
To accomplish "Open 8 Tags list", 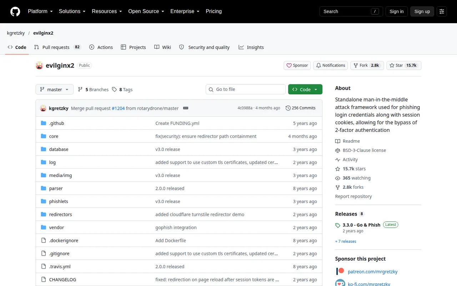I will pos(122,90).
